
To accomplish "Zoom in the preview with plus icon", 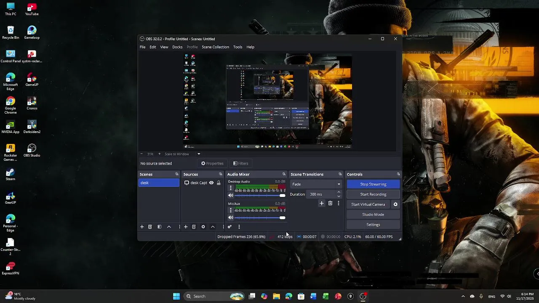I will click(x=159, y=154).
